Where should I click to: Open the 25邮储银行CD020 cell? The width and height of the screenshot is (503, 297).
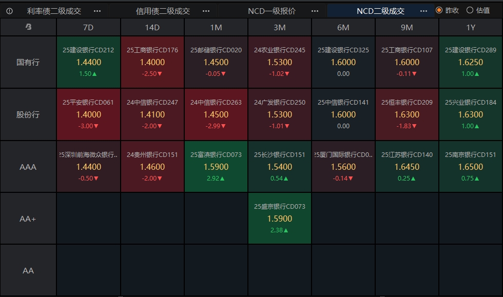(x=216, y=62)
